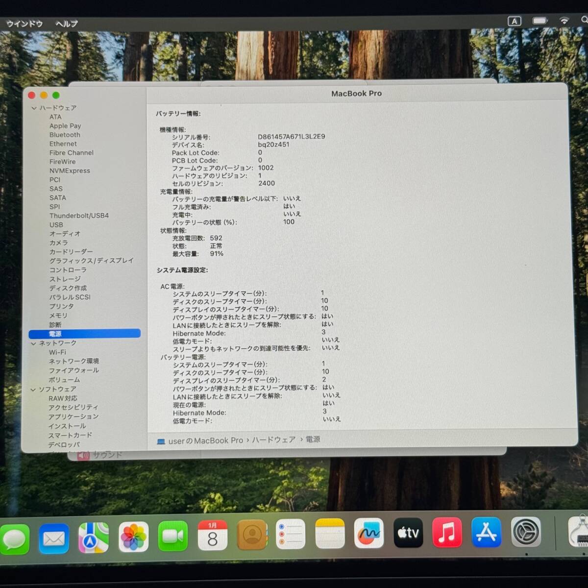The image size is (588, 588).
Task: Select カメラ in the sidebar
Action: coord(59,243)
